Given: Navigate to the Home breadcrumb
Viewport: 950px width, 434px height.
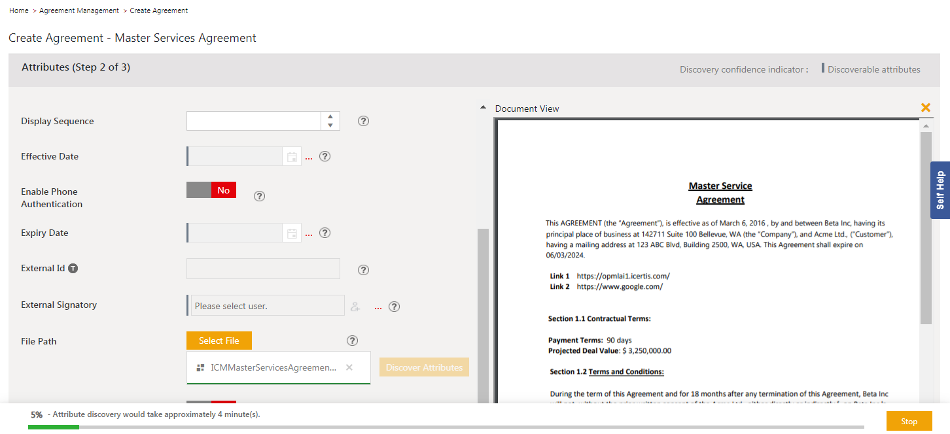Looking at the screenshot, I should tap(18, 10).
